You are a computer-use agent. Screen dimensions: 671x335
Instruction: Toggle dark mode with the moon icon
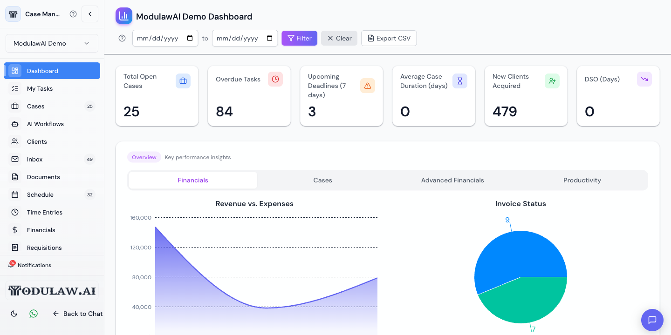[14, 314]
